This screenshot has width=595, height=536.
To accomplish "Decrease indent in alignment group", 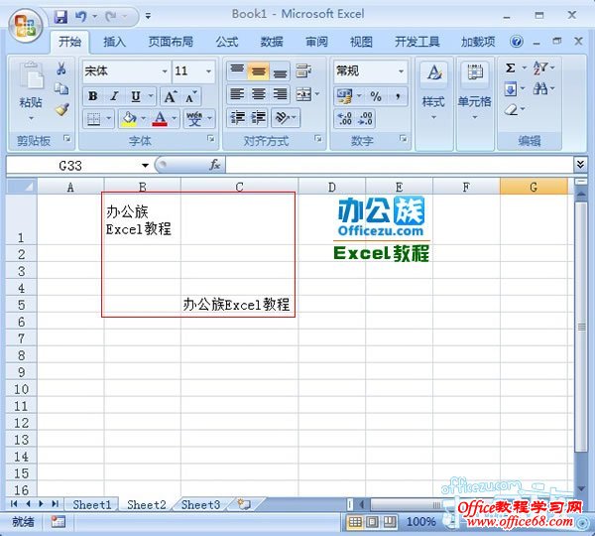I will click(238, 118).
